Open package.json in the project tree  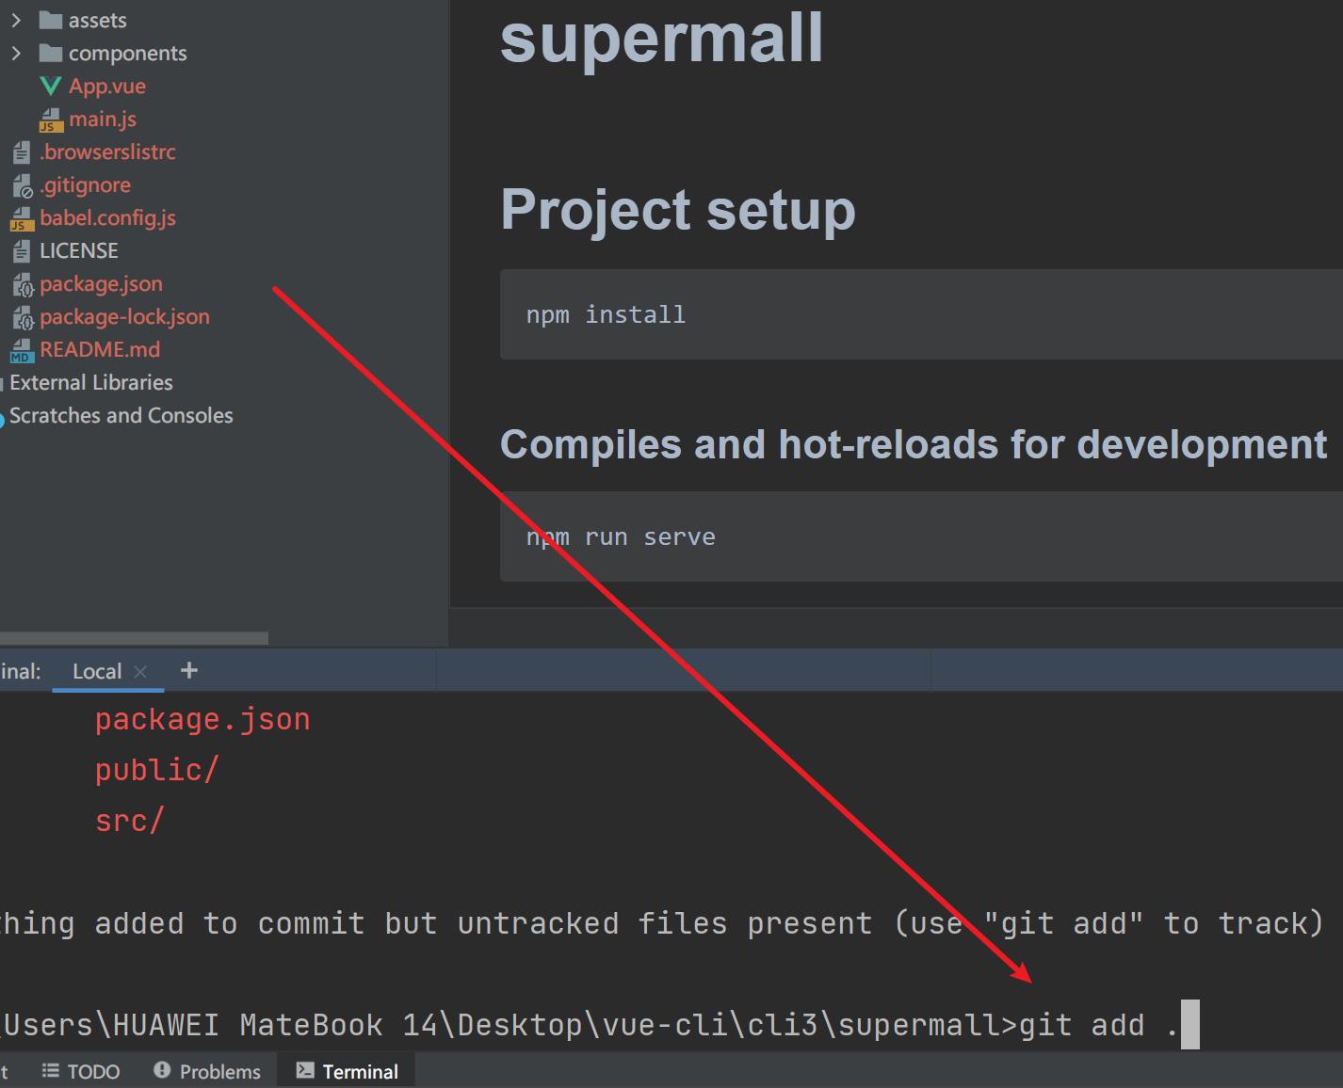coord(101,283)
